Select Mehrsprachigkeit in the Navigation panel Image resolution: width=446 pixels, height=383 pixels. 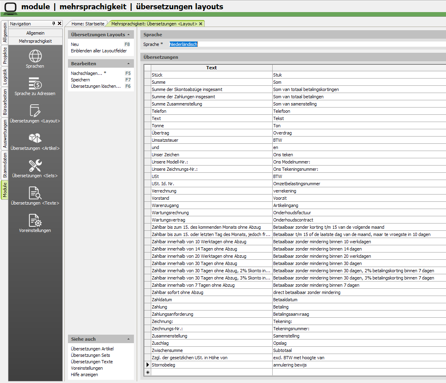tap(35, 41)
